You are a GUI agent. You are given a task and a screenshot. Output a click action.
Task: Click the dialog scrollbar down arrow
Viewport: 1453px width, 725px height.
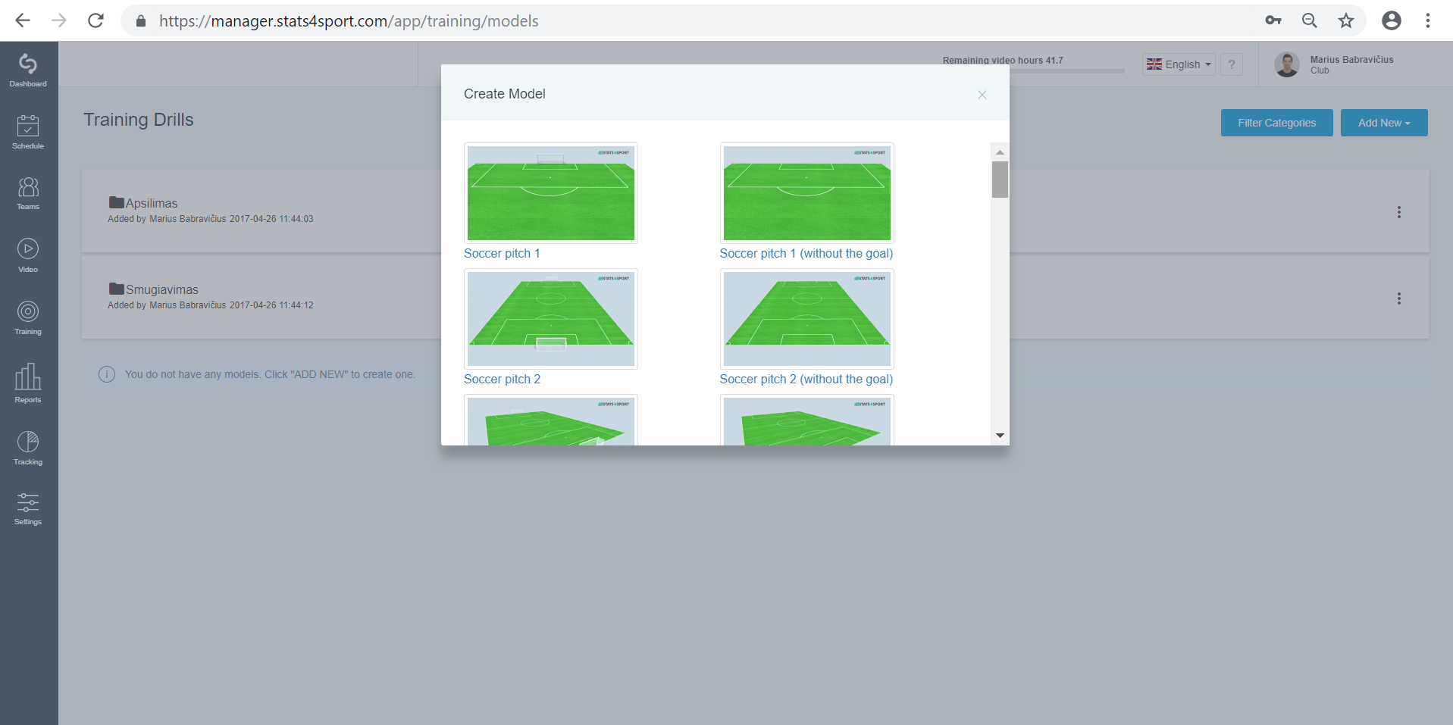(x=1000, y=436)
